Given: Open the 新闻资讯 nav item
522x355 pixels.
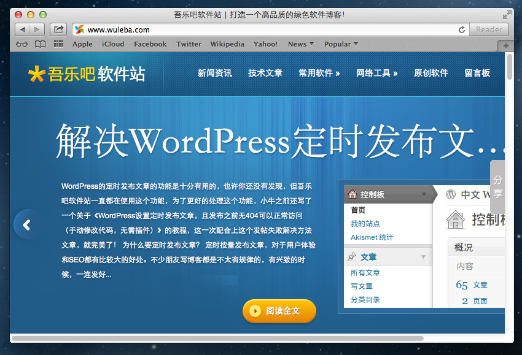Looking at the screenshot, I should click(x=215, y=73).
